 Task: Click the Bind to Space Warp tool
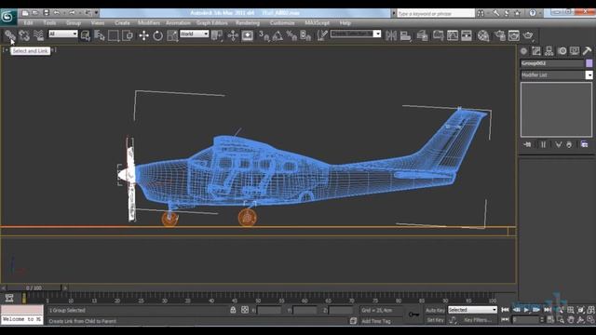pos(38,35)
